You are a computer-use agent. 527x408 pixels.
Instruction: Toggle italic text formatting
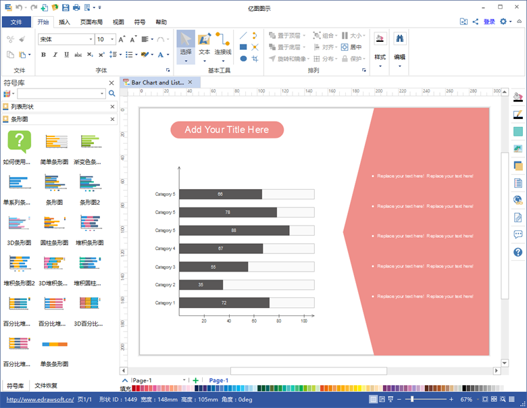pos(53,55)
